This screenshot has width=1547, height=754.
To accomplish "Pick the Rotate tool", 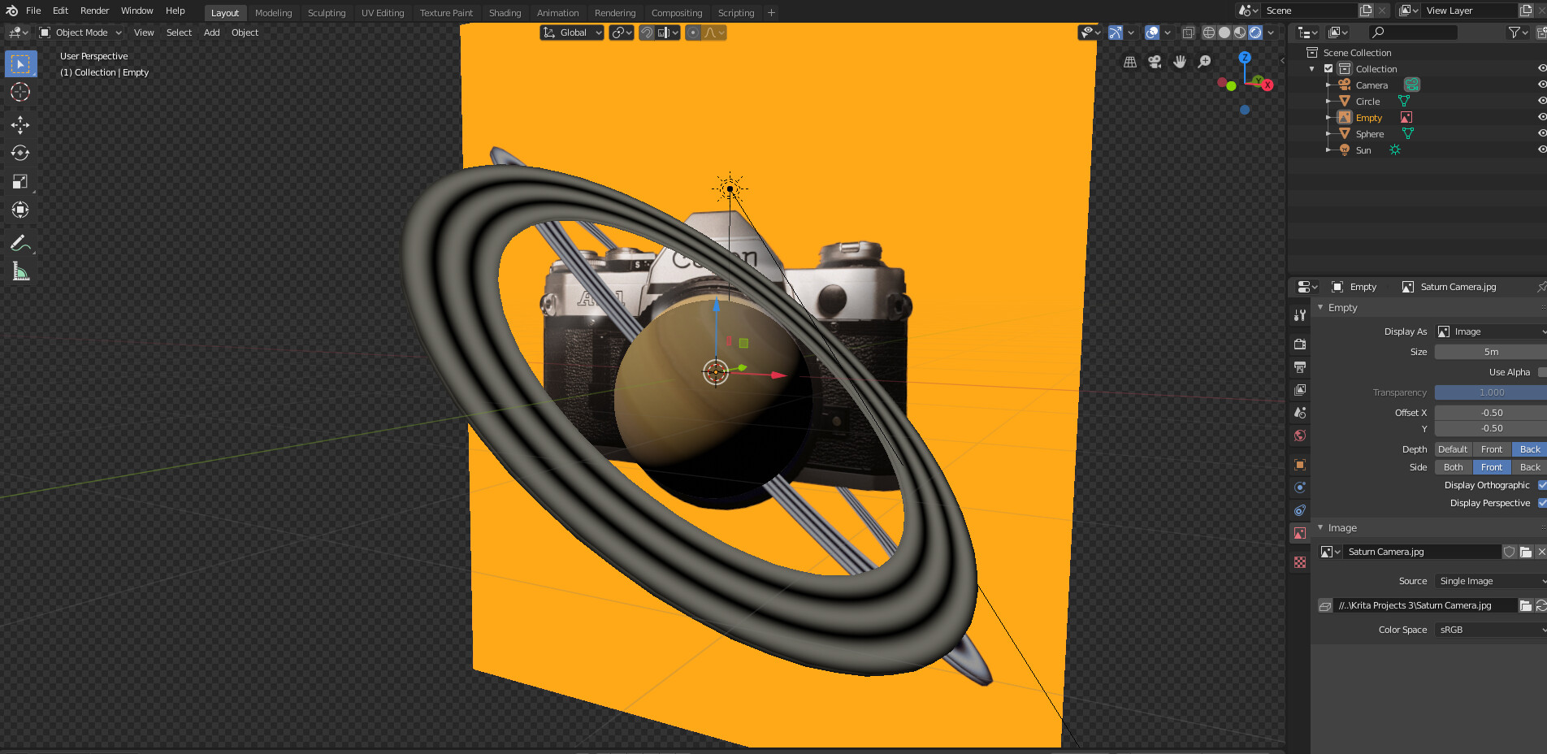I will pos(20,153).
